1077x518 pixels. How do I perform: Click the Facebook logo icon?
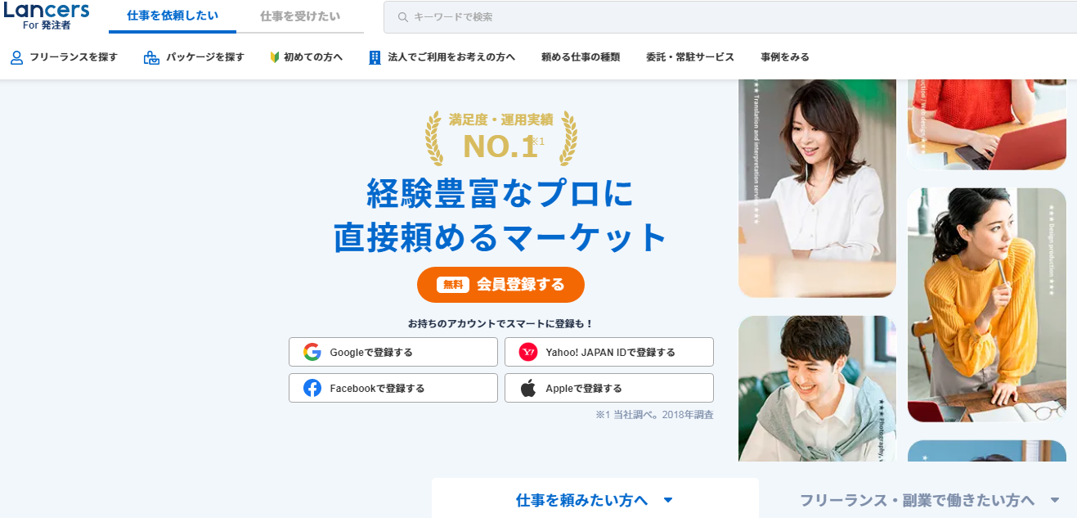coord(312,388)
